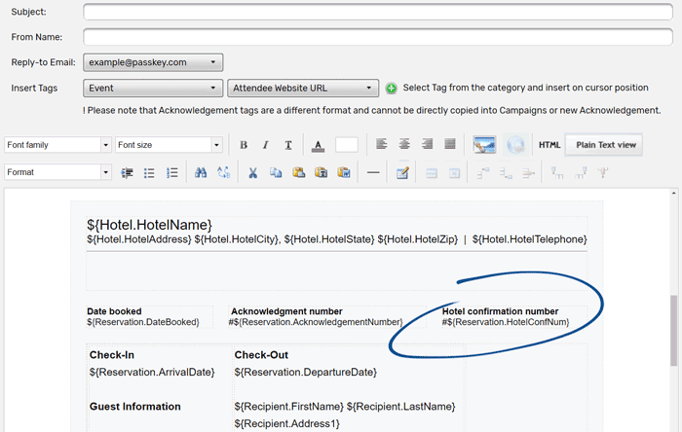Align text left
682x432 pixels.
(x=382, y=144)
